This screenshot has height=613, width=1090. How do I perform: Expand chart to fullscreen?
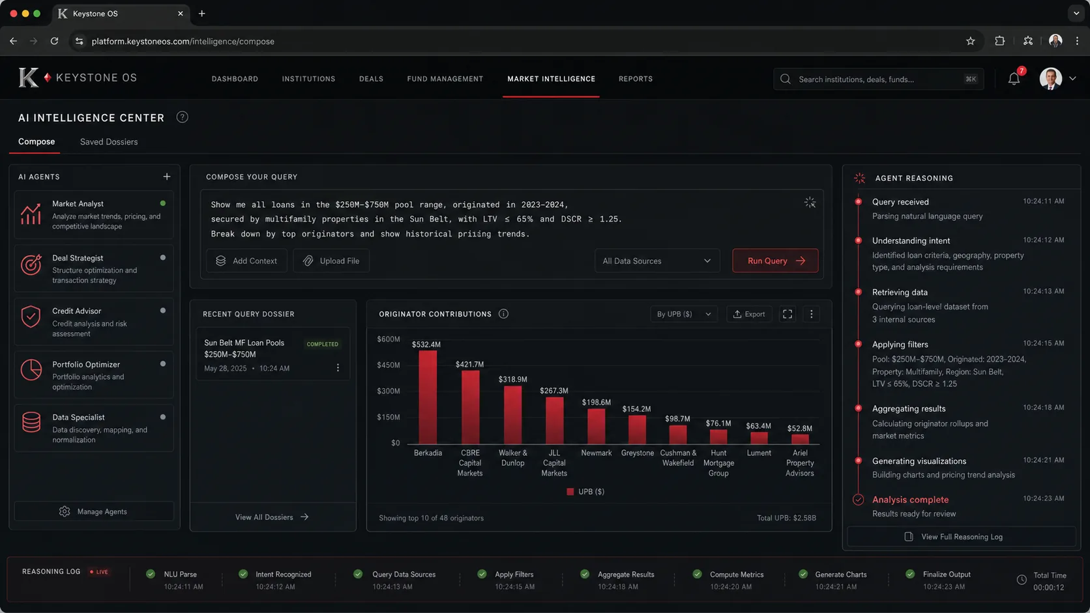tap(788, 314)
